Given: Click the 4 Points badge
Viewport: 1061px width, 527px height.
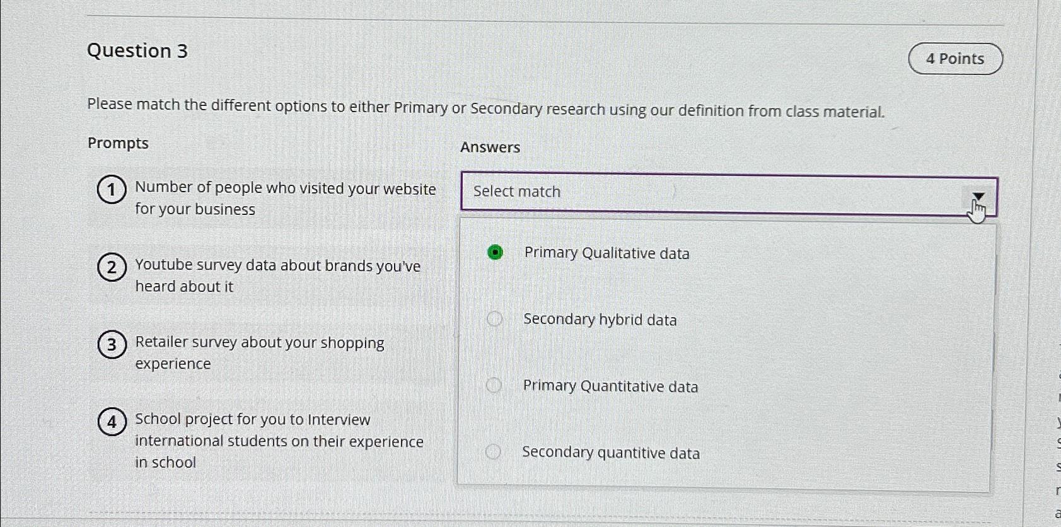Looking at the screenshot, I should [954, 58].
